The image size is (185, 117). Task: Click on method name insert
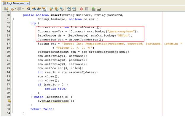pos(56,15)
